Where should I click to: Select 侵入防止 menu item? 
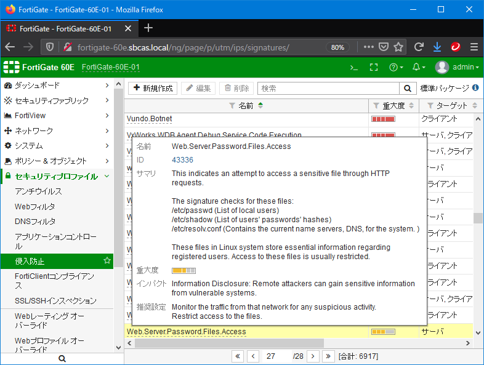point(57,261)
